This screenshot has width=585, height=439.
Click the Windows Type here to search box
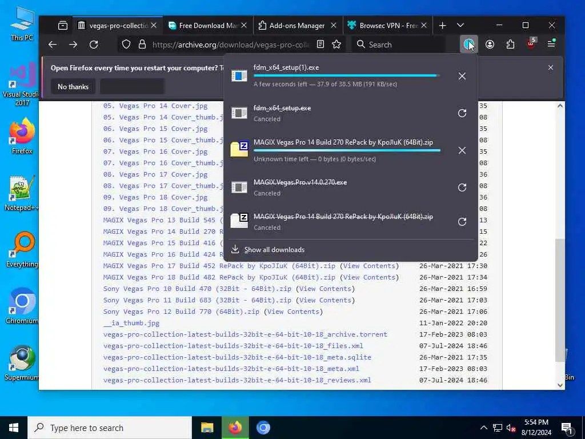pos(110,428)
